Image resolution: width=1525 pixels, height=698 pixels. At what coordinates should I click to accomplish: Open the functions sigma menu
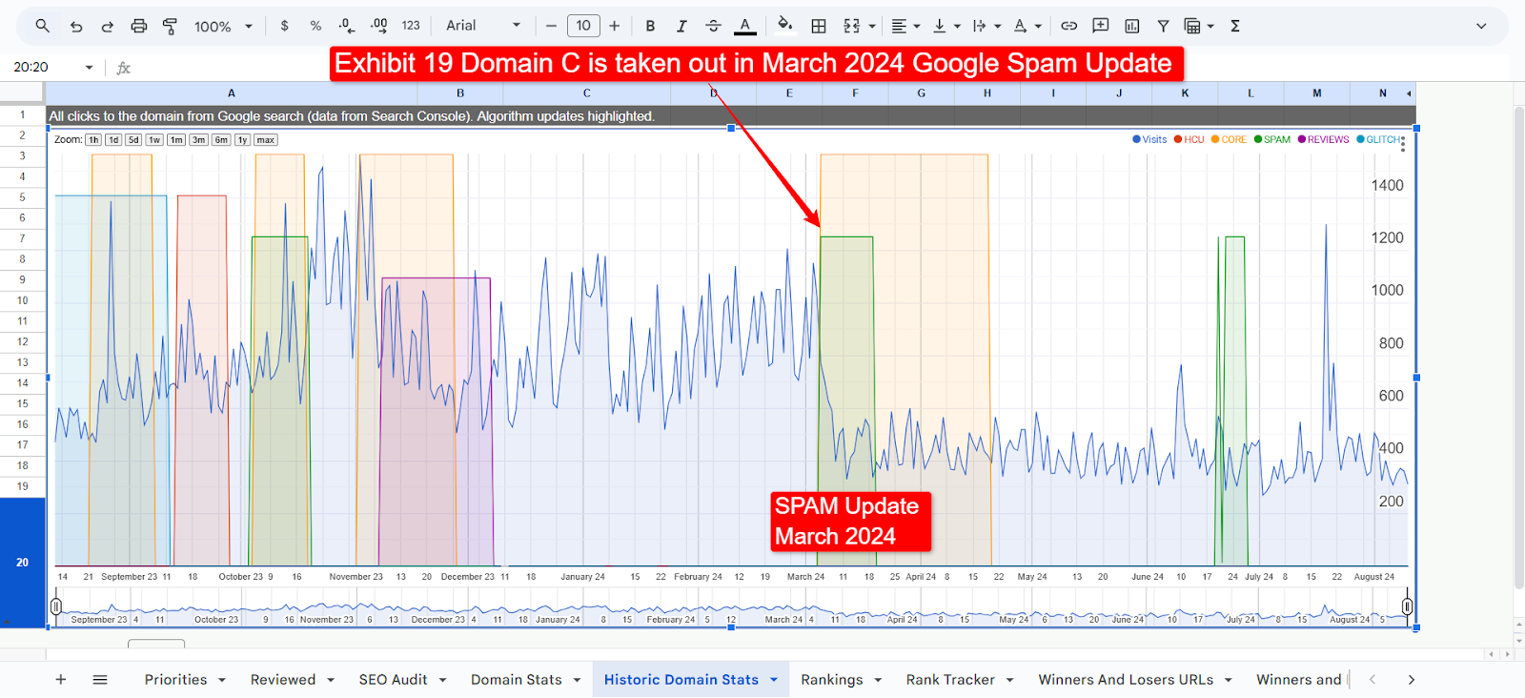[x=1235, y=26]
